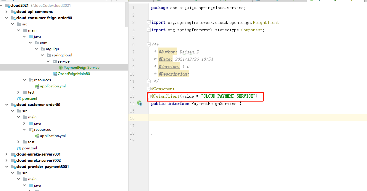Click the cloud-api-commons module icon
This screenshot has height=191, width=367.
coord(13,12)
